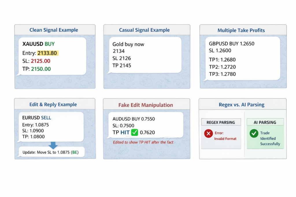Viewport: 296px width, 197px height.
Task: Click the yellow highlighted entry price 2133.80
Action: [48, 53]
